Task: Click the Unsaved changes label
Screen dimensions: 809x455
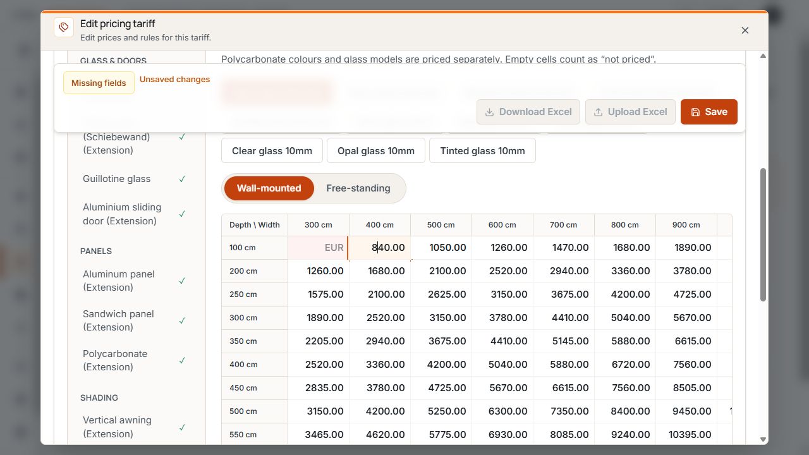Action: click(x=175, y=80)
